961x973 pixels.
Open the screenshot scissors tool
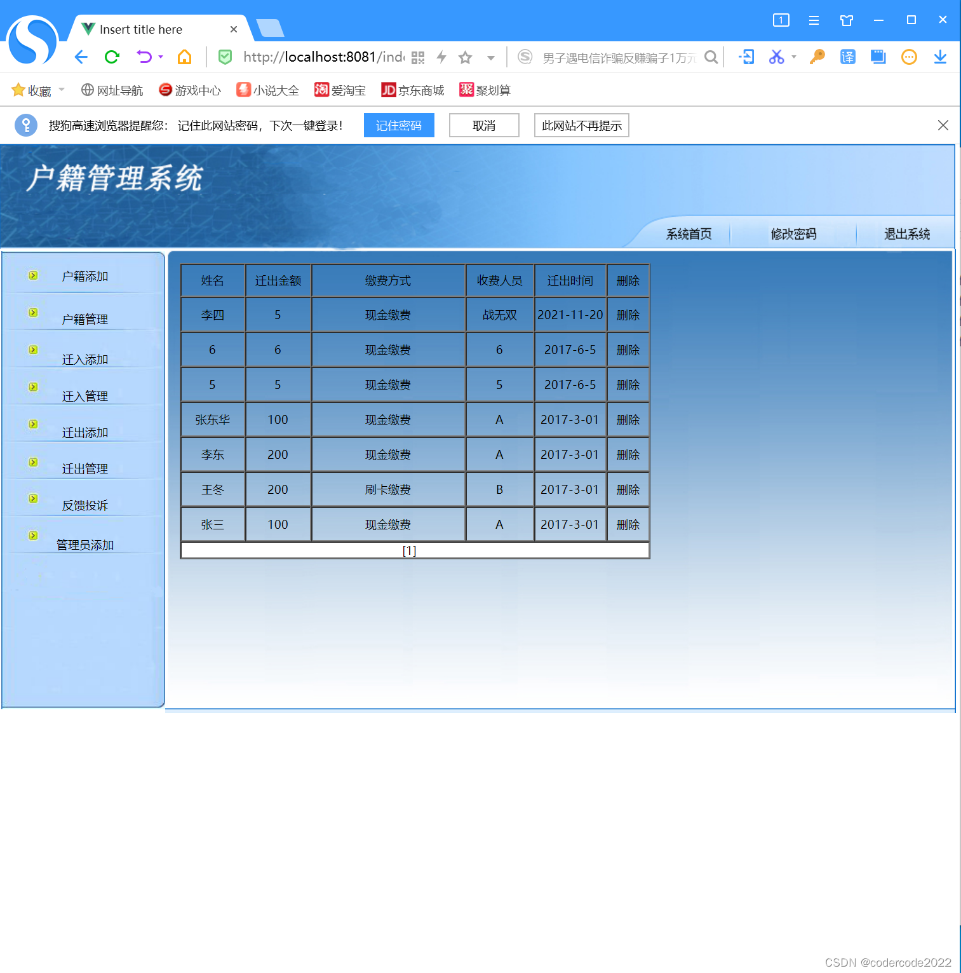[776, 57]
